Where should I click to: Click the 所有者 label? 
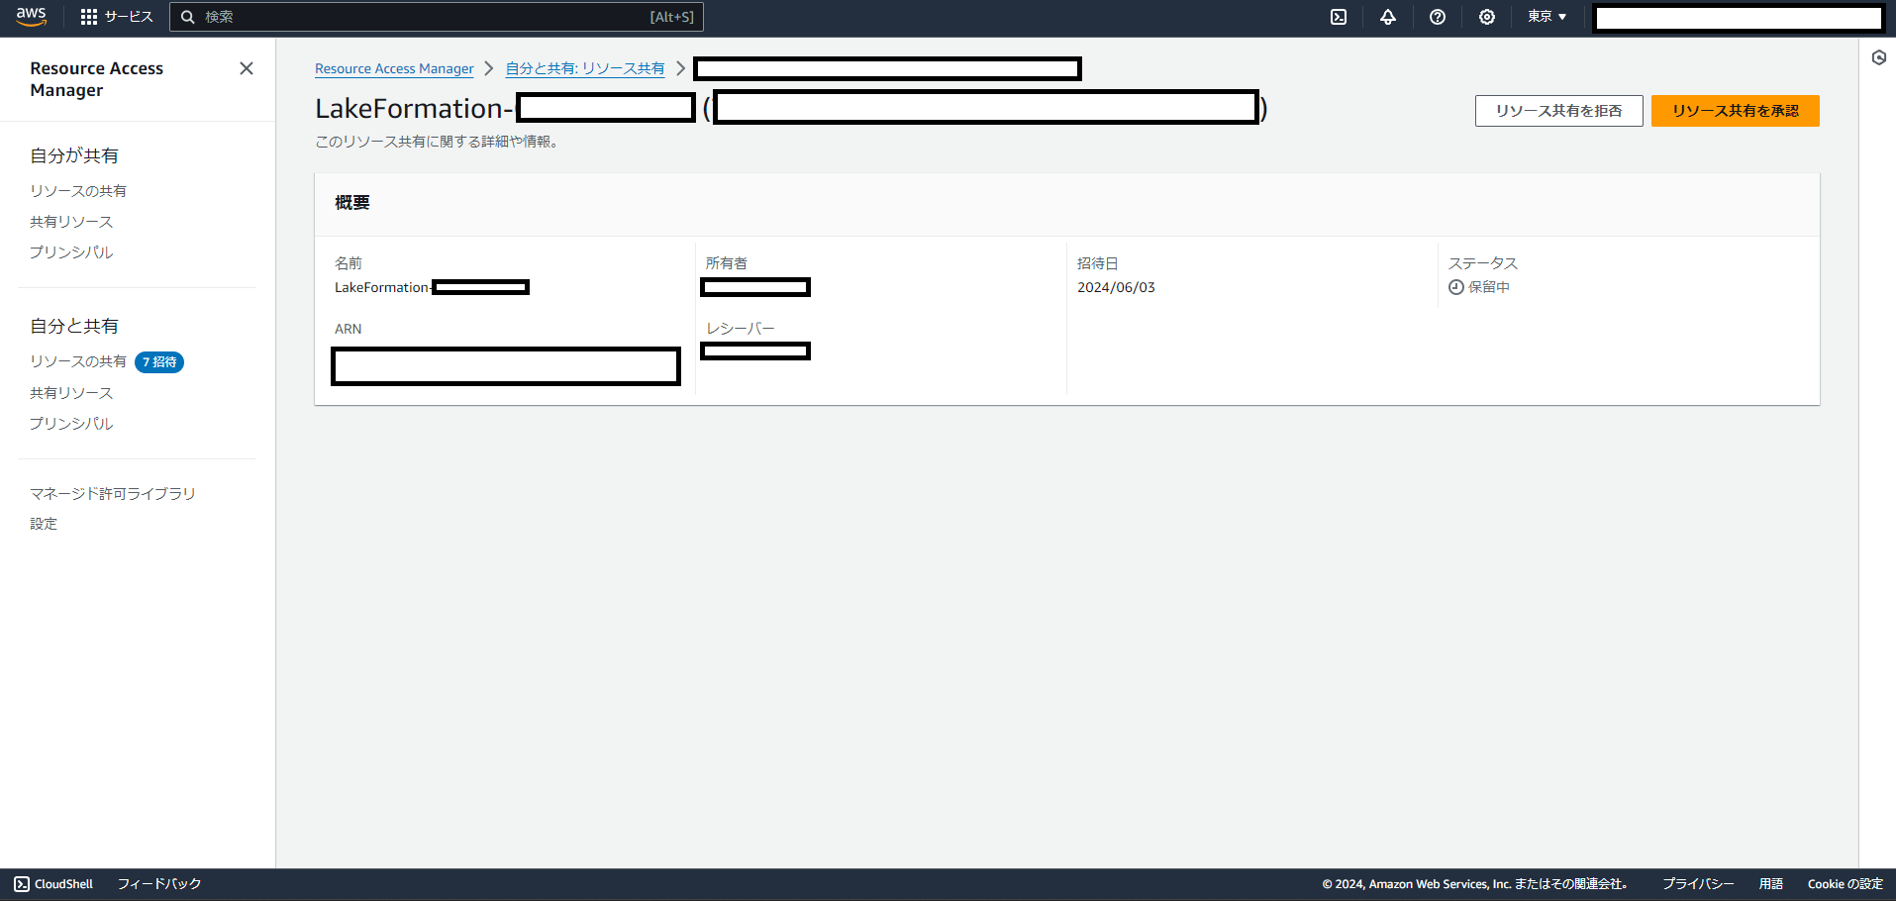click(x=727, y=263)
